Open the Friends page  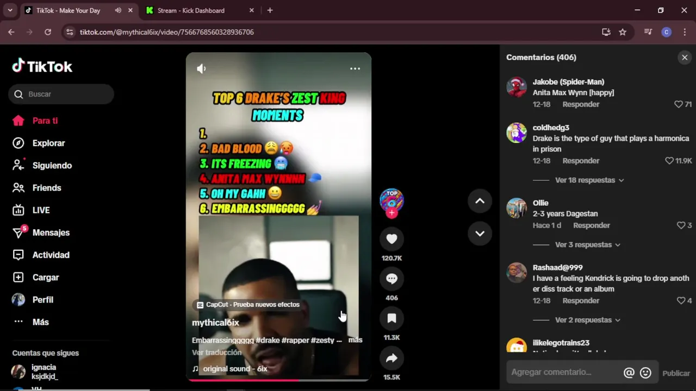(x=36, y=187)
